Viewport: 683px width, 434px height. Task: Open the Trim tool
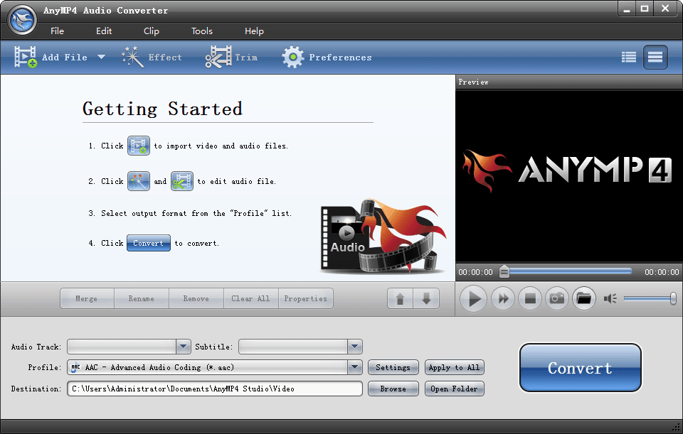pos(231,57)
